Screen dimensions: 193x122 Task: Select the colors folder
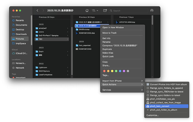point(52,32)
